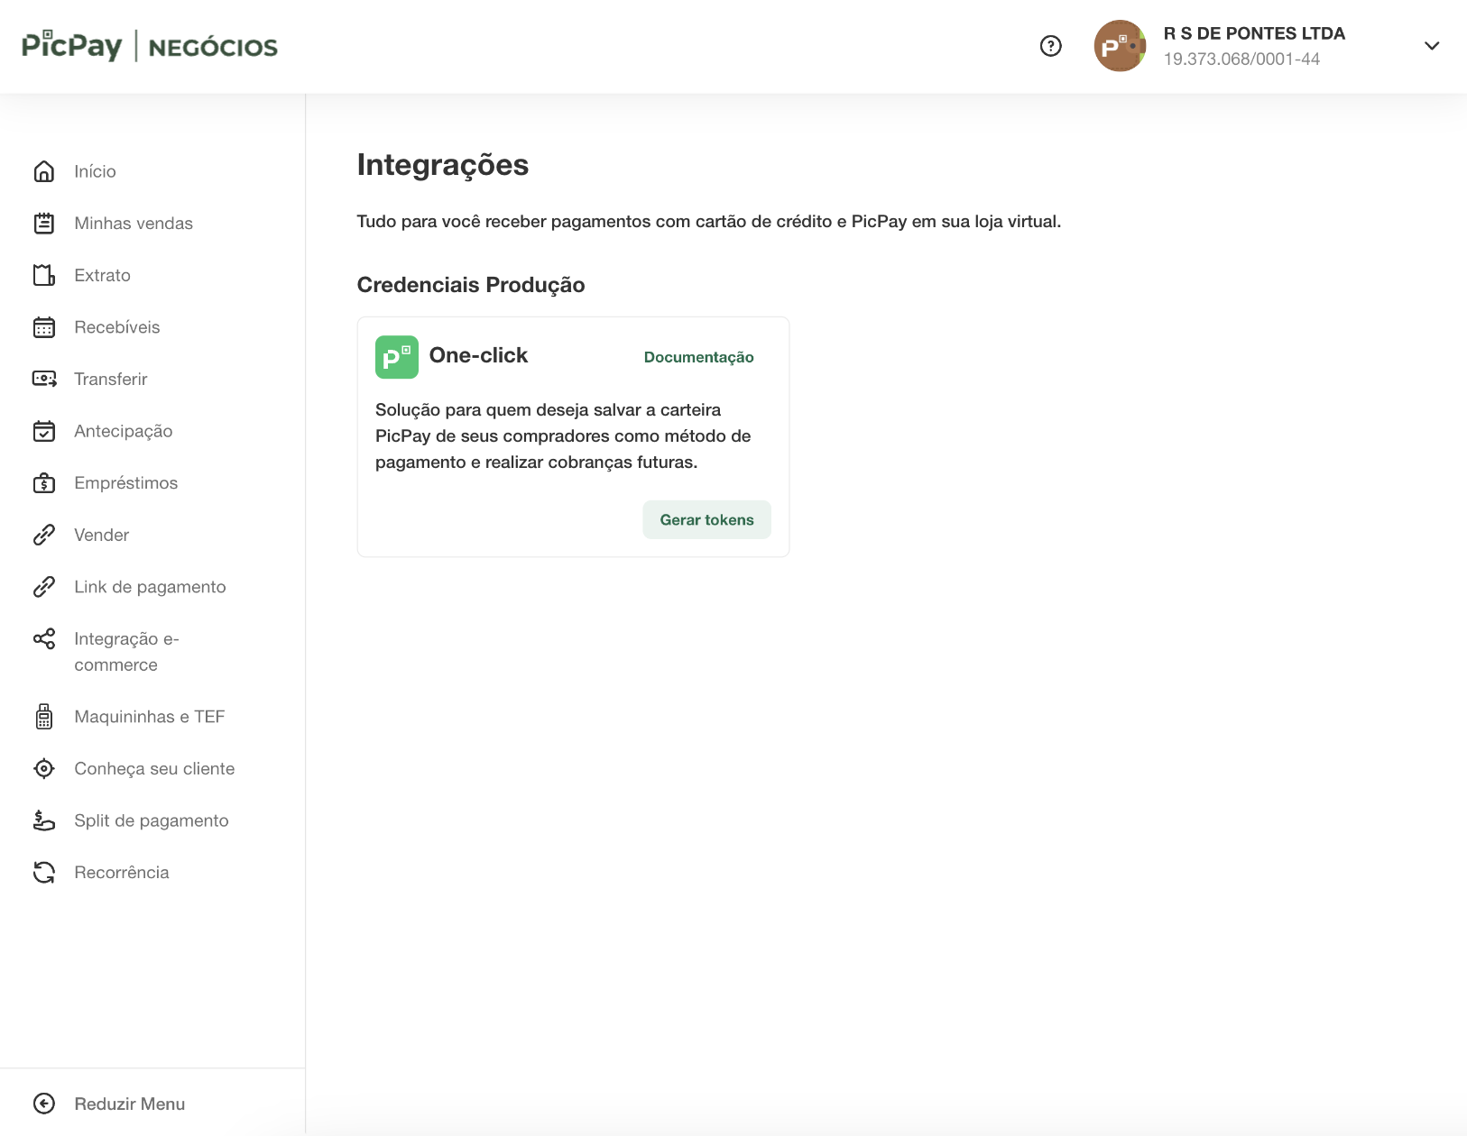Image resolution: width=1467 pixels, height=1136 pixels.
Task: Click the account avatar image
Action: pyautogui.click(x=1121, y=46)
